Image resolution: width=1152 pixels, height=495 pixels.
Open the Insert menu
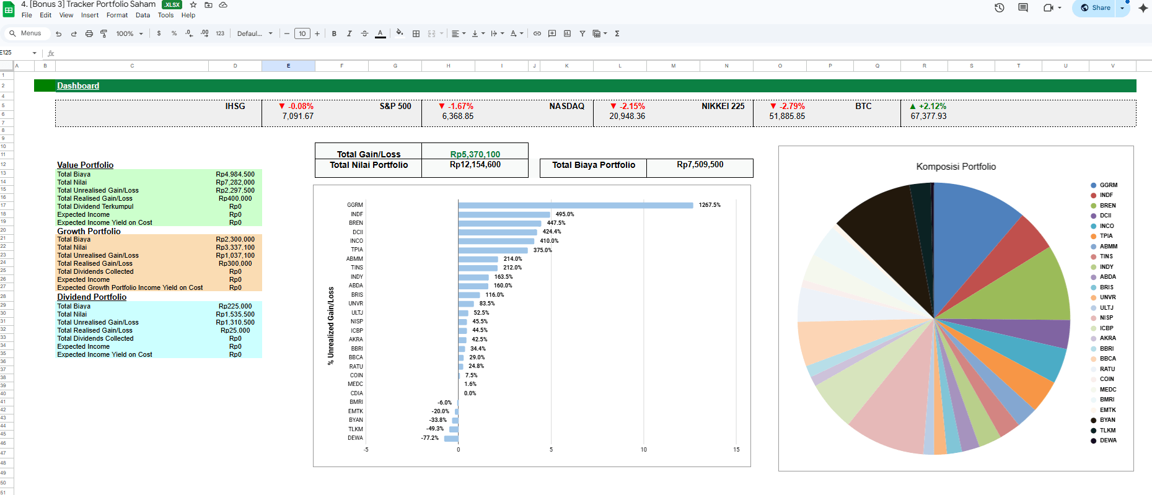pos(90,15)
